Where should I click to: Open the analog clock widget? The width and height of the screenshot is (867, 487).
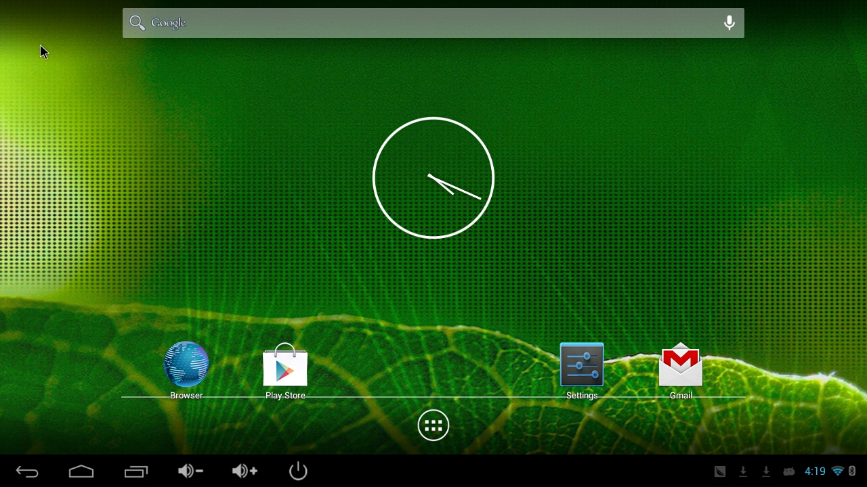[433, 178]
